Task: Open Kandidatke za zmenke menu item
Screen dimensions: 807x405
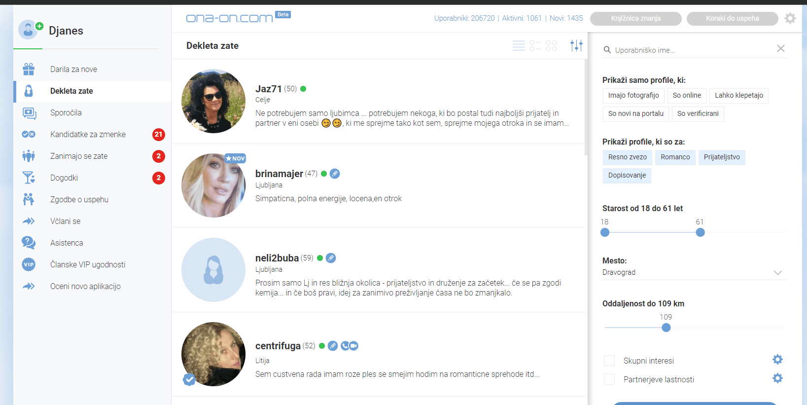Action: coord(88,134)
